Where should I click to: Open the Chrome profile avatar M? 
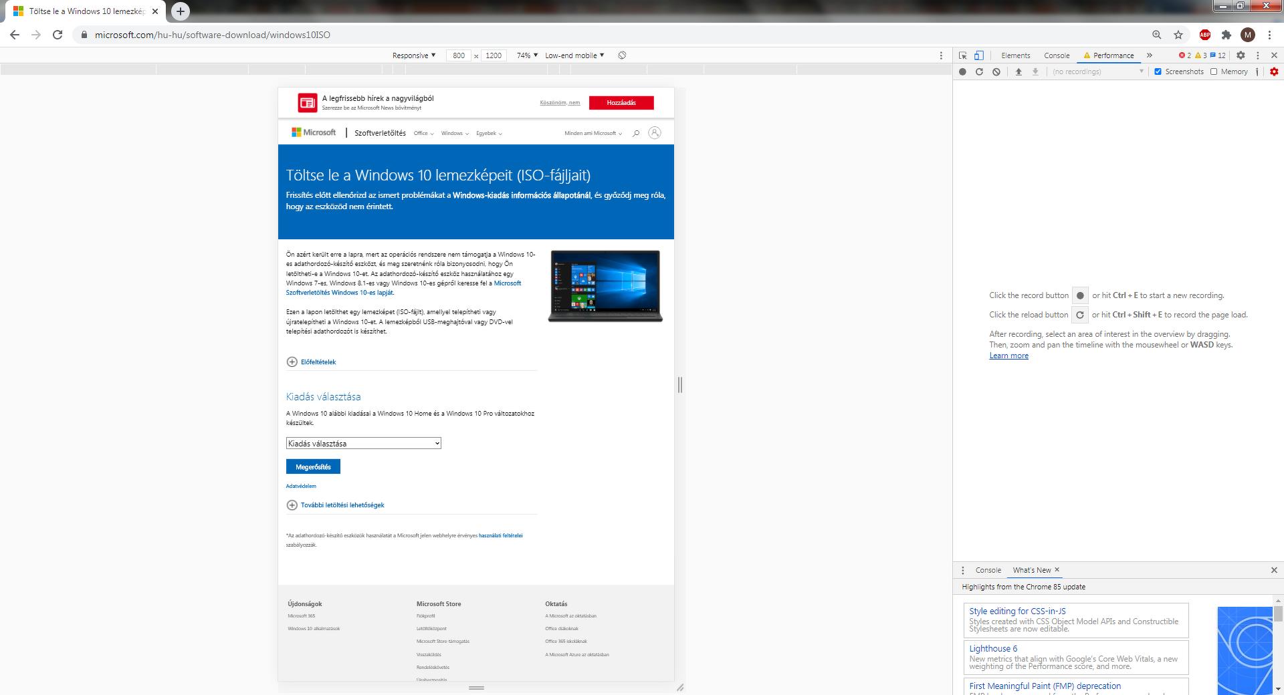click(1248, 35)
